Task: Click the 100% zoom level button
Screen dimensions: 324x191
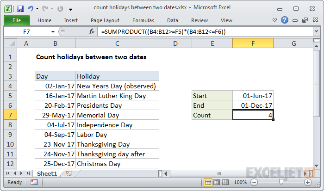Action: pyautogui.click(x=240, y=183)
